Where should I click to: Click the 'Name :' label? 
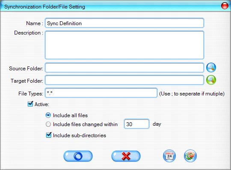(35, 23)
